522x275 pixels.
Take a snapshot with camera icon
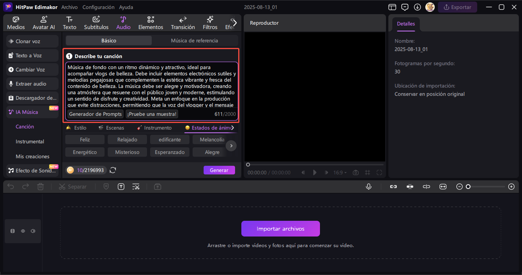(356, 172)
